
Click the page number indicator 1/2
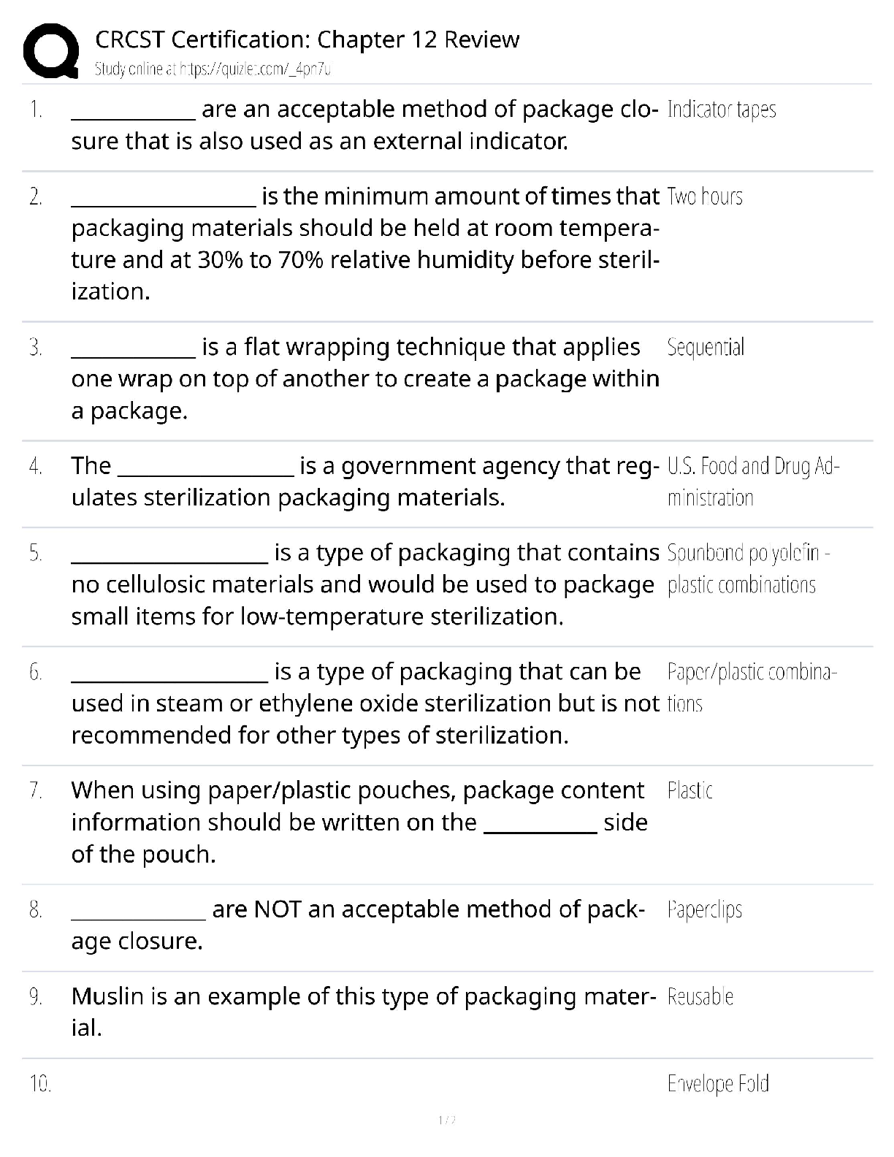(x=446, y=1120)
